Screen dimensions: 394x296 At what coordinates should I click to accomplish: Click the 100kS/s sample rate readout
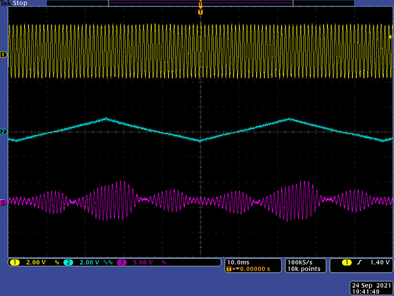pos(300,262)
